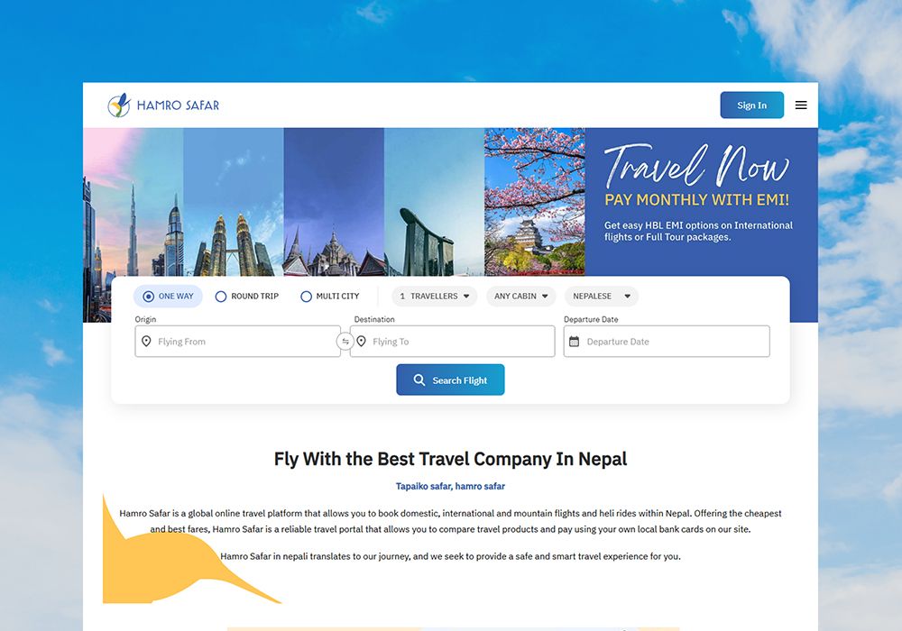Click the location pin in Flying From
Viewport: 902px width, 631px height.
click(x=146, y=342)
